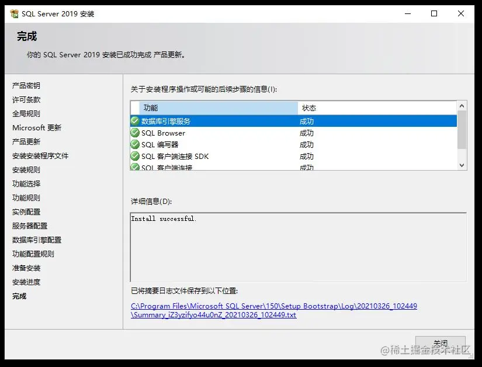Click 安装进度 step in sidebar
This screenshot has height=367, width=482.
pyautogui.click(x=26, y=282)
